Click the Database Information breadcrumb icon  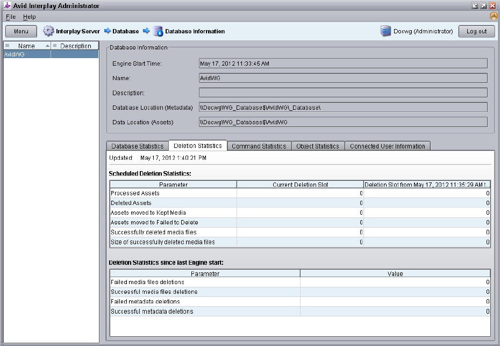pyautogui.click(x=158, y=31)
